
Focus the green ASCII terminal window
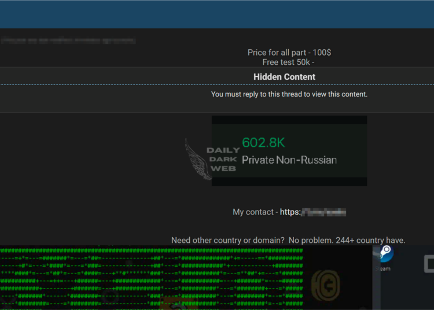pyautogui.click(x=150, y=278)
